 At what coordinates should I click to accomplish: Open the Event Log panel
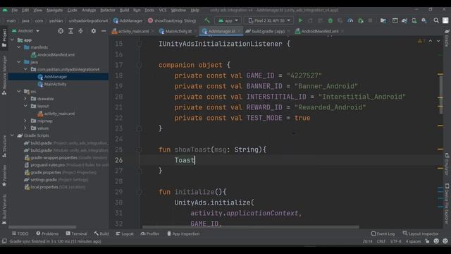[x=383, y=234]
